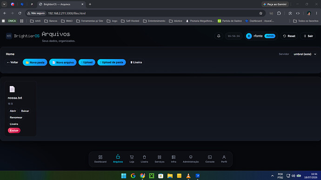Viewport: 321px width, 180px height.
Task: Click the Upload button
Action: click(87, 62)
